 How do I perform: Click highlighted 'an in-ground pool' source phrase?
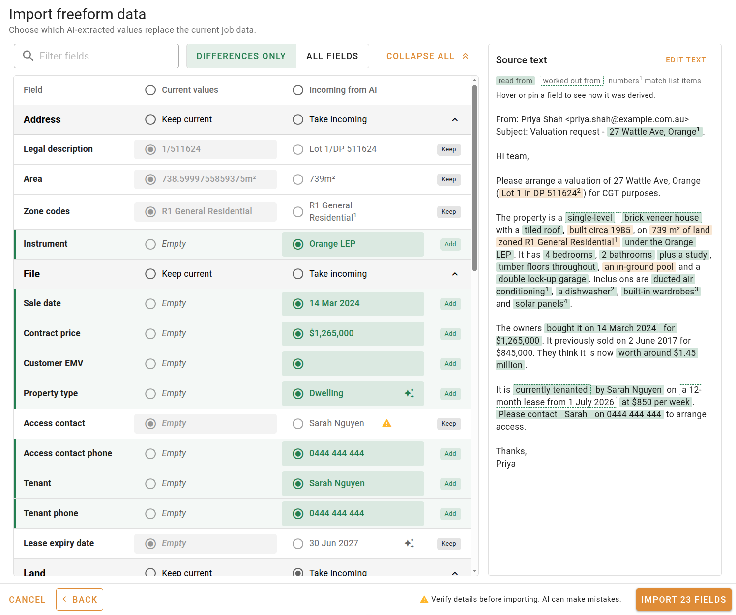(x=639, y=267)
